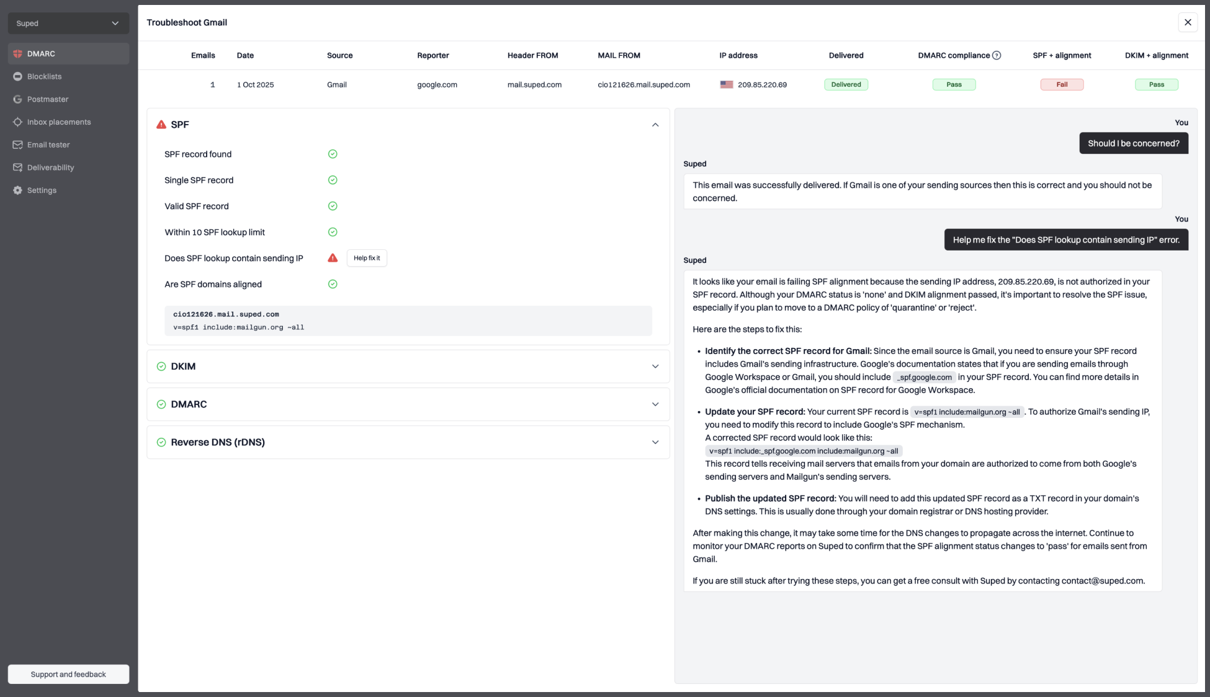Click Support and feedback button
The width and height of the screenshot is (1210, 697).
(x=68, y=675)
